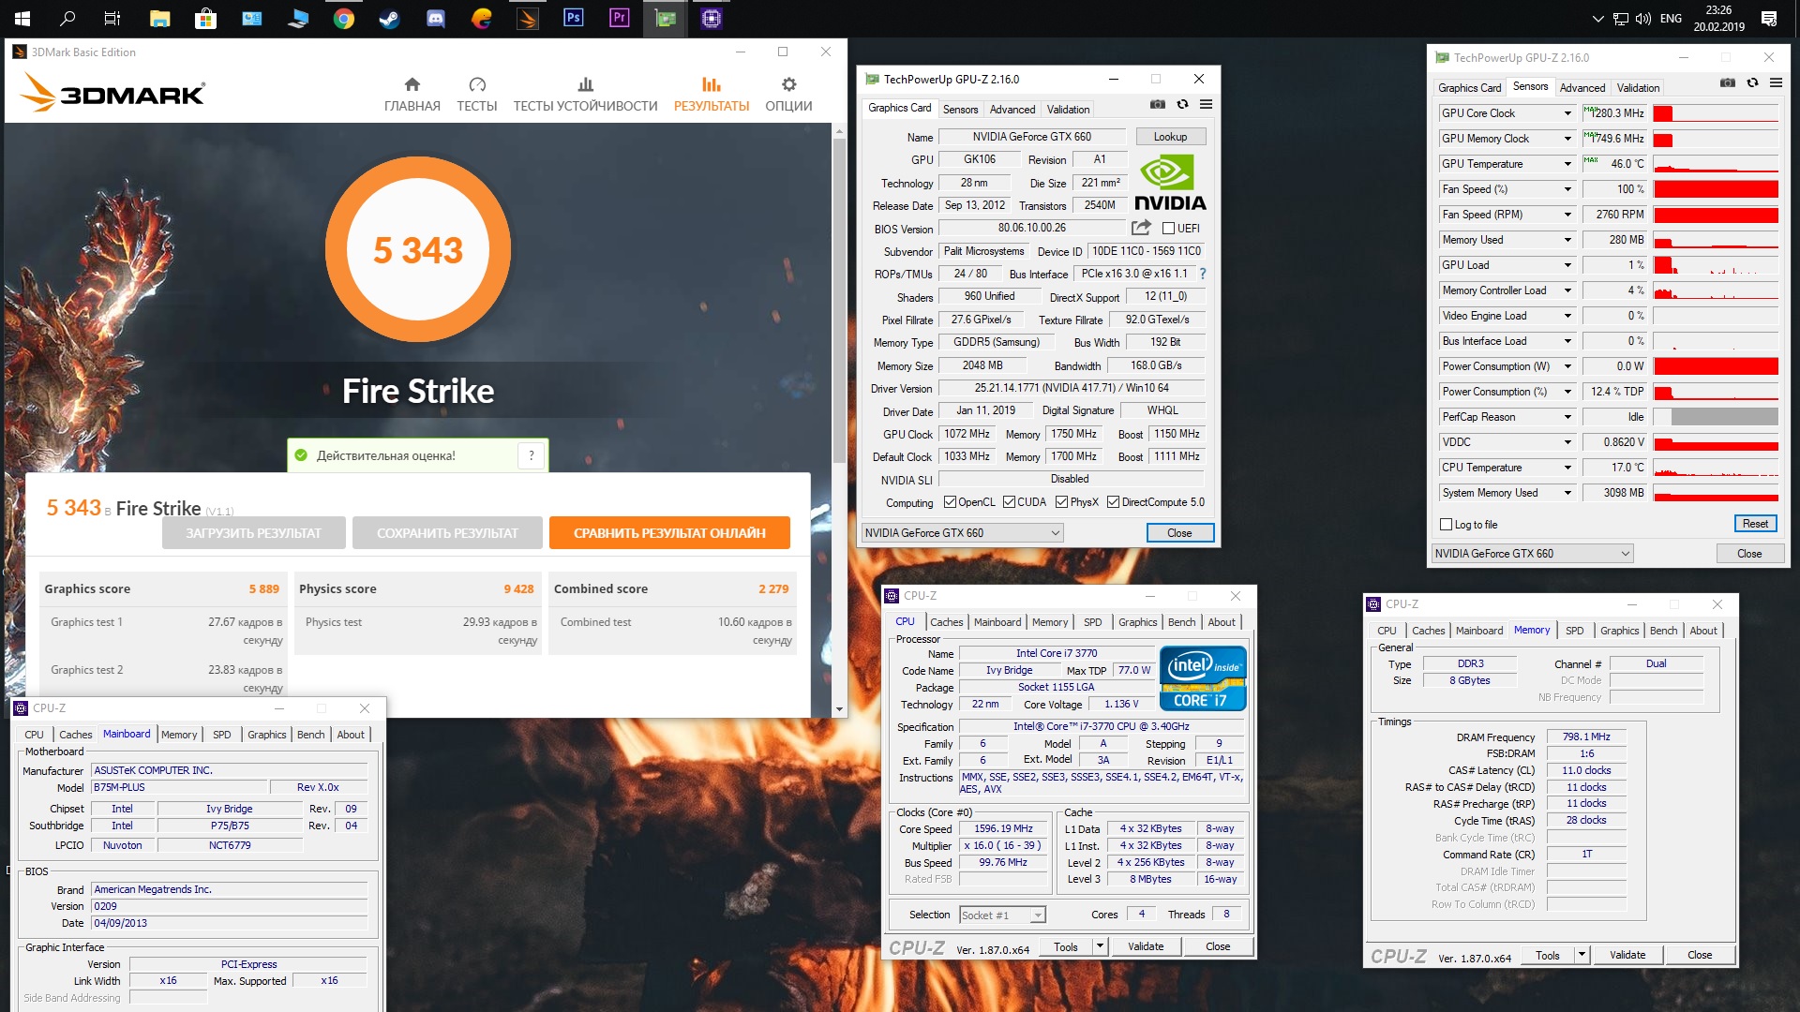The height and width of the screenshot is (1012, 1800).
Task: Click the ENG language indicator
Action: 1671,18
